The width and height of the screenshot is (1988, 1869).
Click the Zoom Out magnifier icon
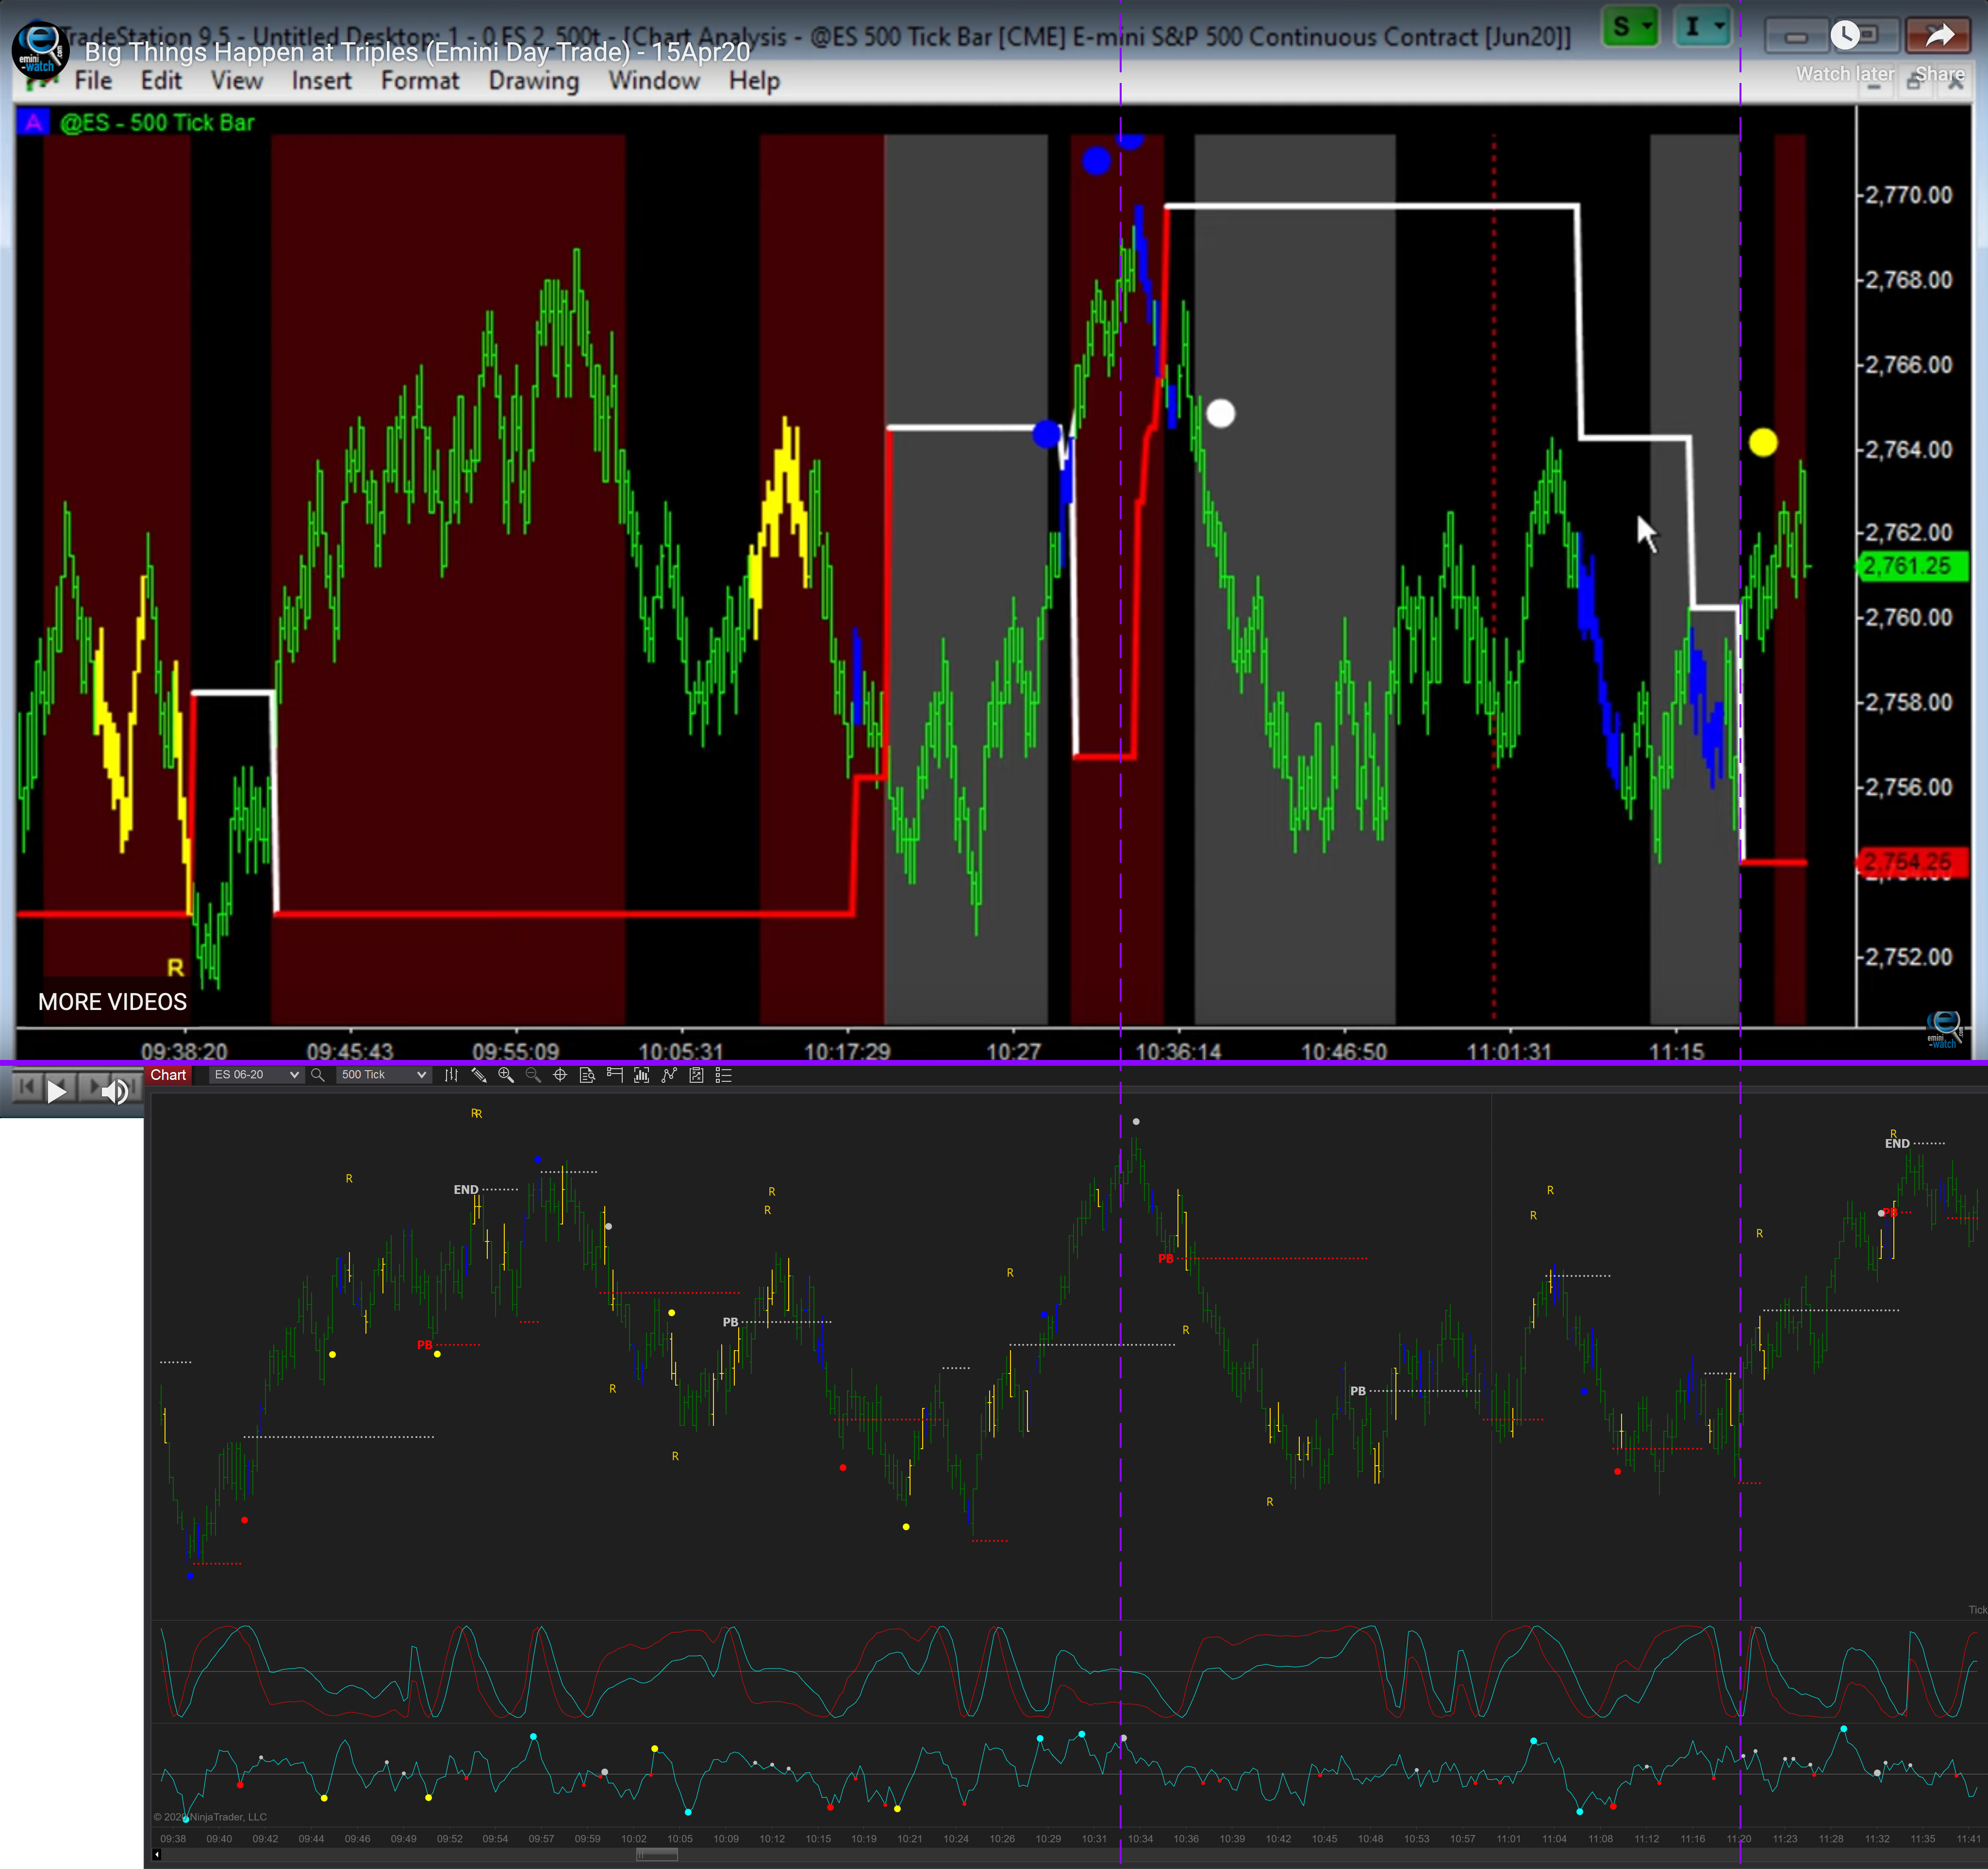pos(533,1075)
